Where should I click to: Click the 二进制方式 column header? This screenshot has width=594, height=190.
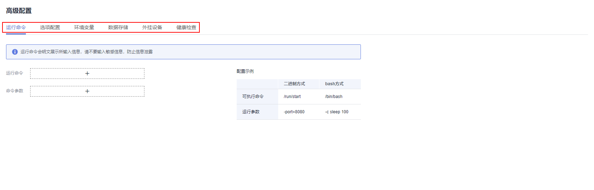click(x=295, y=84)
